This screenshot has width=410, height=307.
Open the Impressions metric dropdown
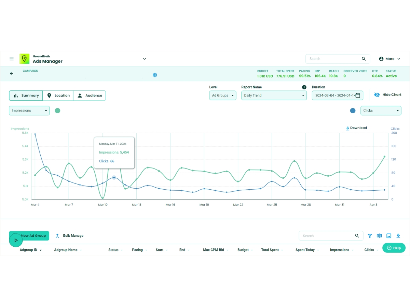pos(29,111)
